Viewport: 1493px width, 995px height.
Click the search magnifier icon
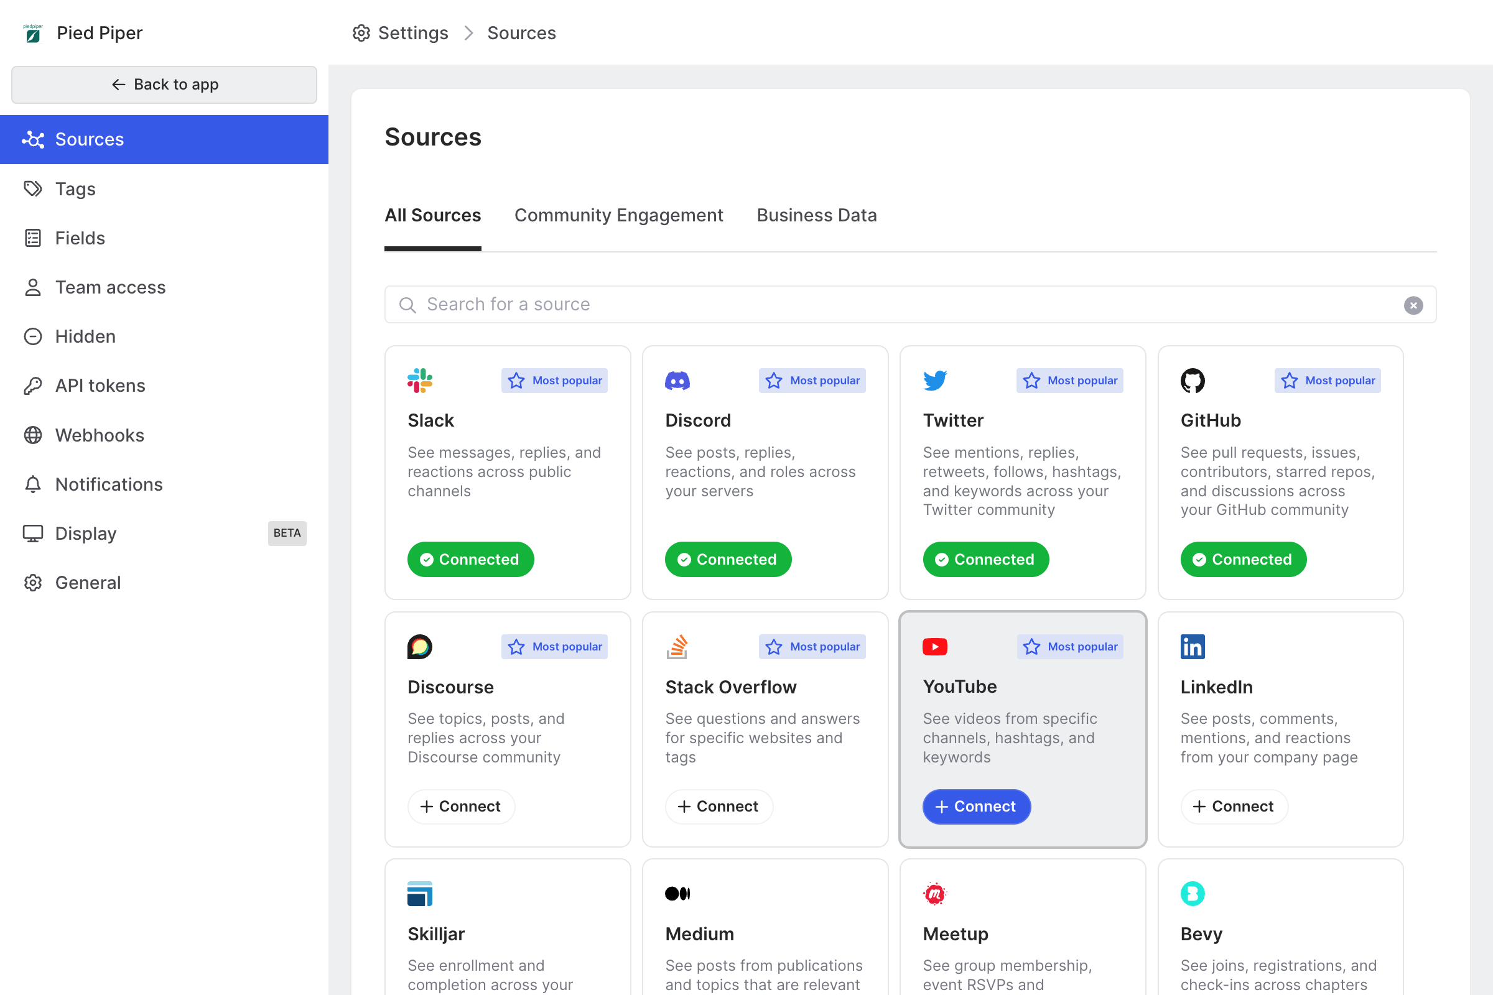click(x=407, y=305)
